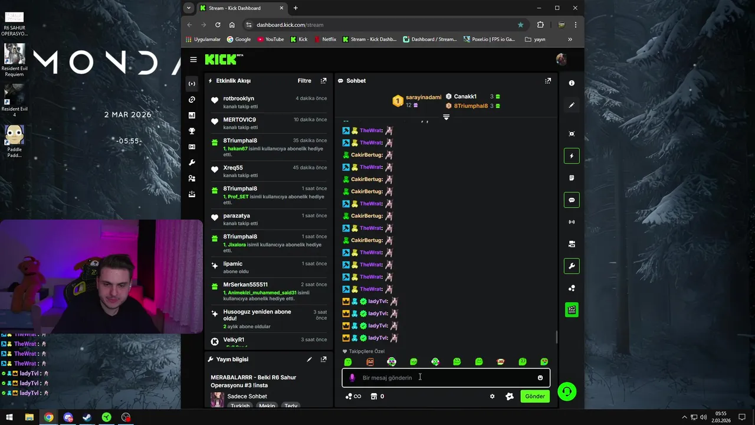Open the info icon in right toolbar
The height and width of the screenshot is (425, 755).
572,83
